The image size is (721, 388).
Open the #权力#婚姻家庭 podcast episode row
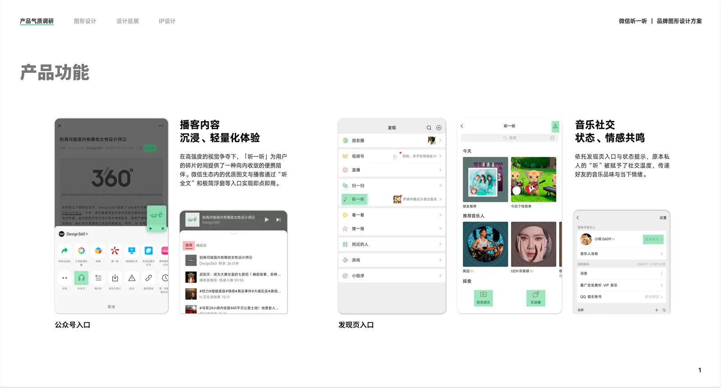point(233,294)
